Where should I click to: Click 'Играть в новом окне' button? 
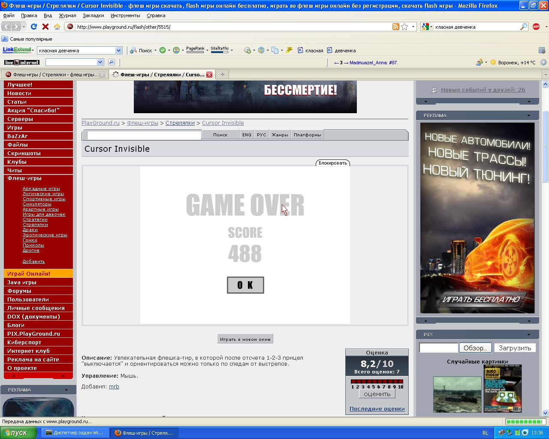pos(245,339)
